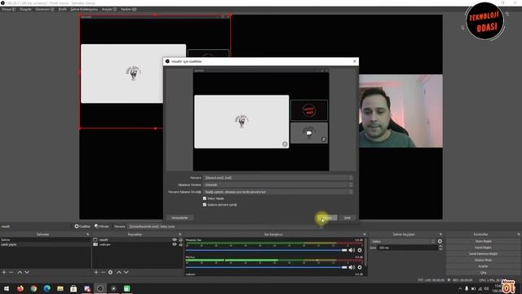This screenshot has width=522, height=294.
Task: Launch Firefox from the taskbar
Action: [x=20, y=288]
